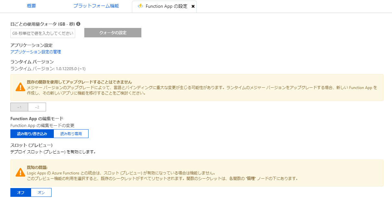Click the lightning Function App tab icon
This screenshot has height=203, width=392.
click(x=140, y=6)
